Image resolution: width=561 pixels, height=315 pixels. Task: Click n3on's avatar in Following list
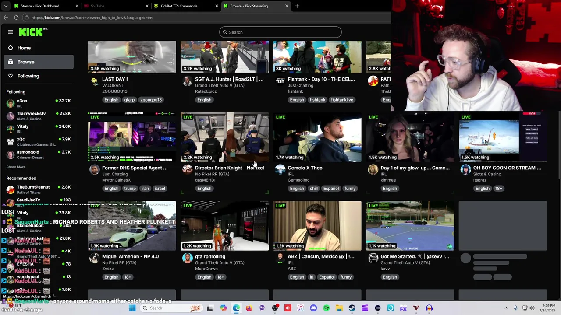click(x=11, y=103)
